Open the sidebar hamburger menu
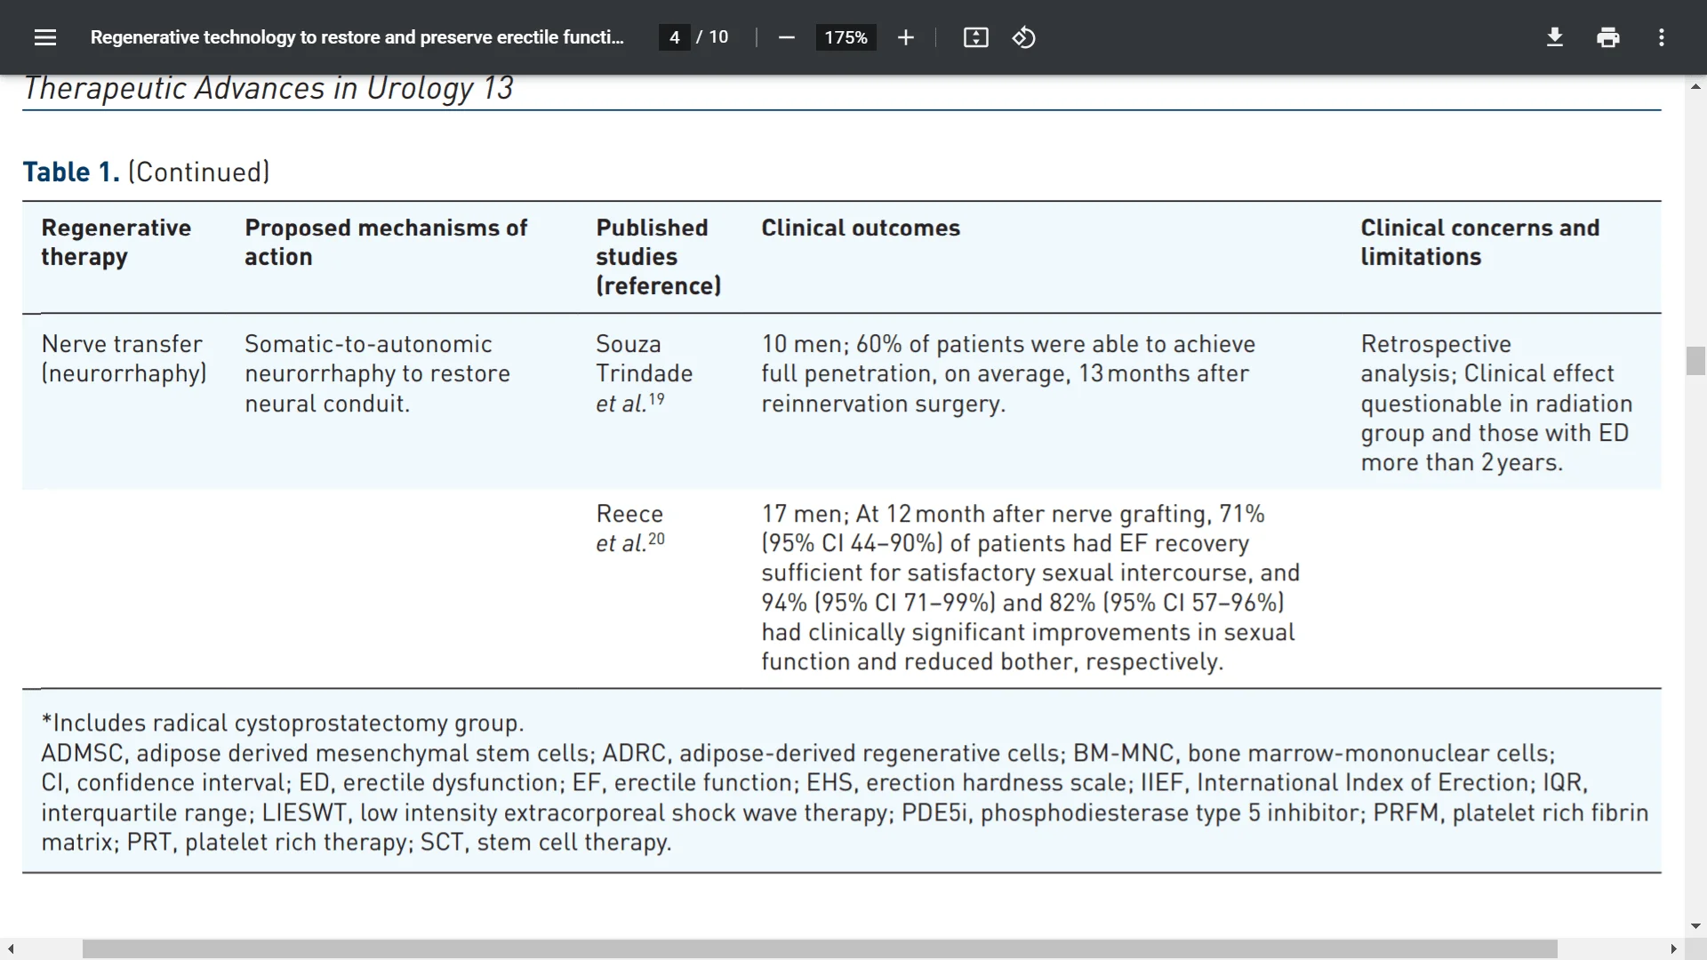This screenshot has height=960, width=1707. [45, 37]
